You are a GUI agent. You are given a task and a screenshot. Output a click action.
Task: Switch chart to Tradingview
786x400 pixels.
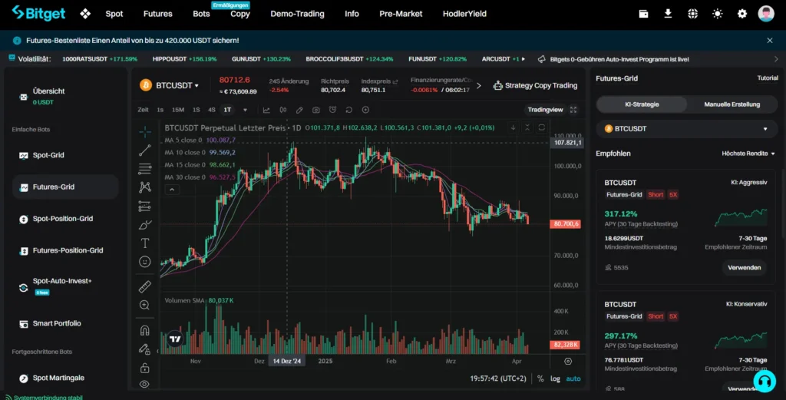pyautogui.click(x=546, y=110)
